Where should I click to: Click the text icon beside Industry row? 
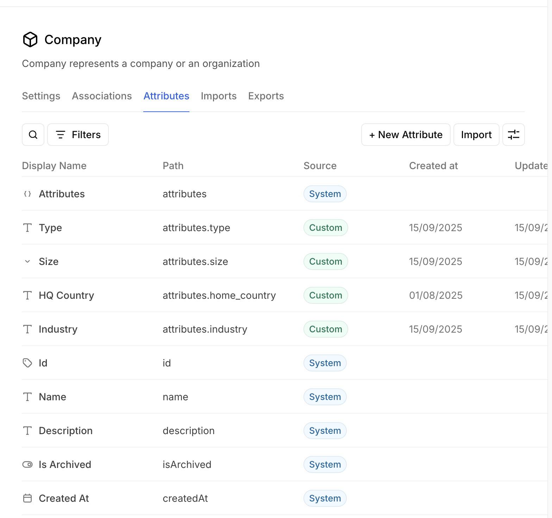point(27,329)
